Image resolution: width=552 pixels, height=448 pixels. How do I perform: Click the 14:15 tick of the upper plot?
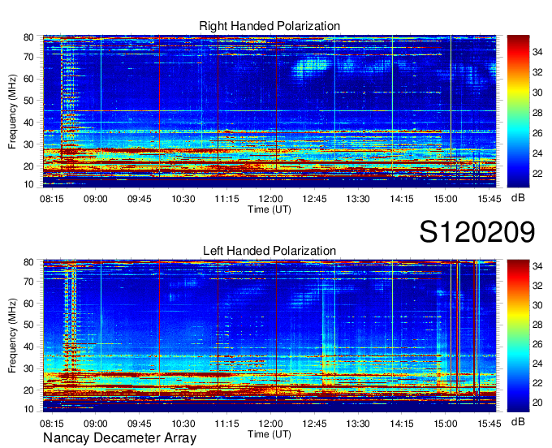[x=402, y=199]
